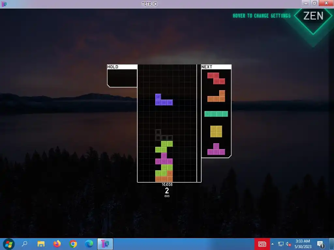334x250 pixels.
Task: Launch Microsoft Edge from taskbar
Action: click(89, 244)
